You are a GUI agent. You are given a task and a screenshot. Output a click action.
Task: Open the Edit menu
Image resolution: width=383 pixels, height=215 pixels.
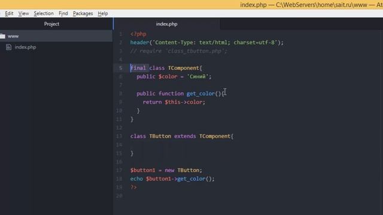click(9, 13)
